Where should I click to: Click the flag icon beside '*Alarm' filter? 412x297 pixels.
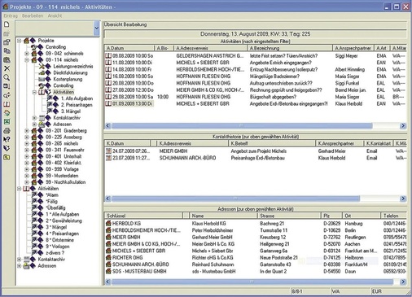(x=34, y=195)
